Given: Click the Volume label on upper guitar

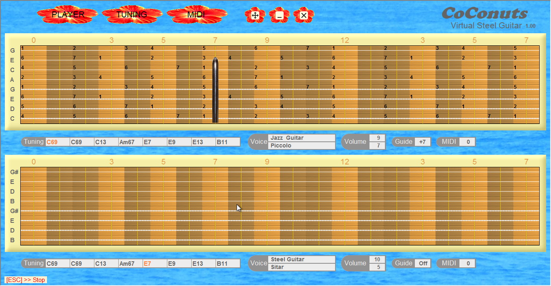Looking at the screenshot, I should [x=355, y=141].
